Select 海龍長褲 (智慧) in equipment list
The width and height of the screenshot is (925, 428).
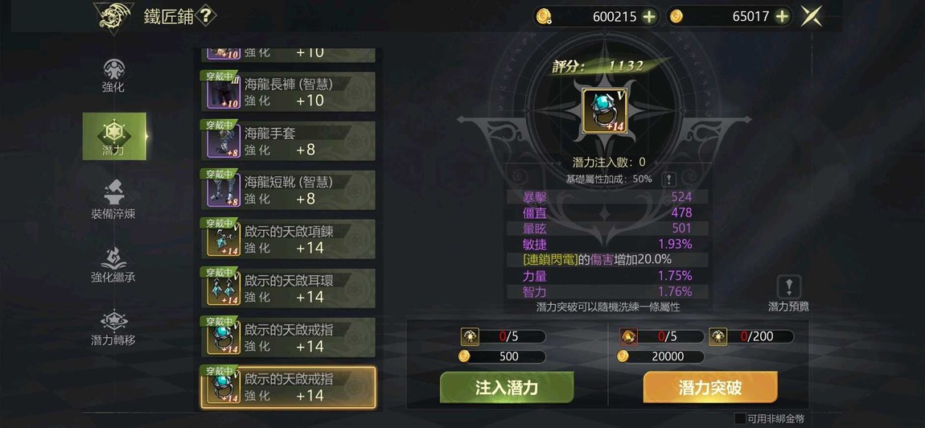[288, 92]
